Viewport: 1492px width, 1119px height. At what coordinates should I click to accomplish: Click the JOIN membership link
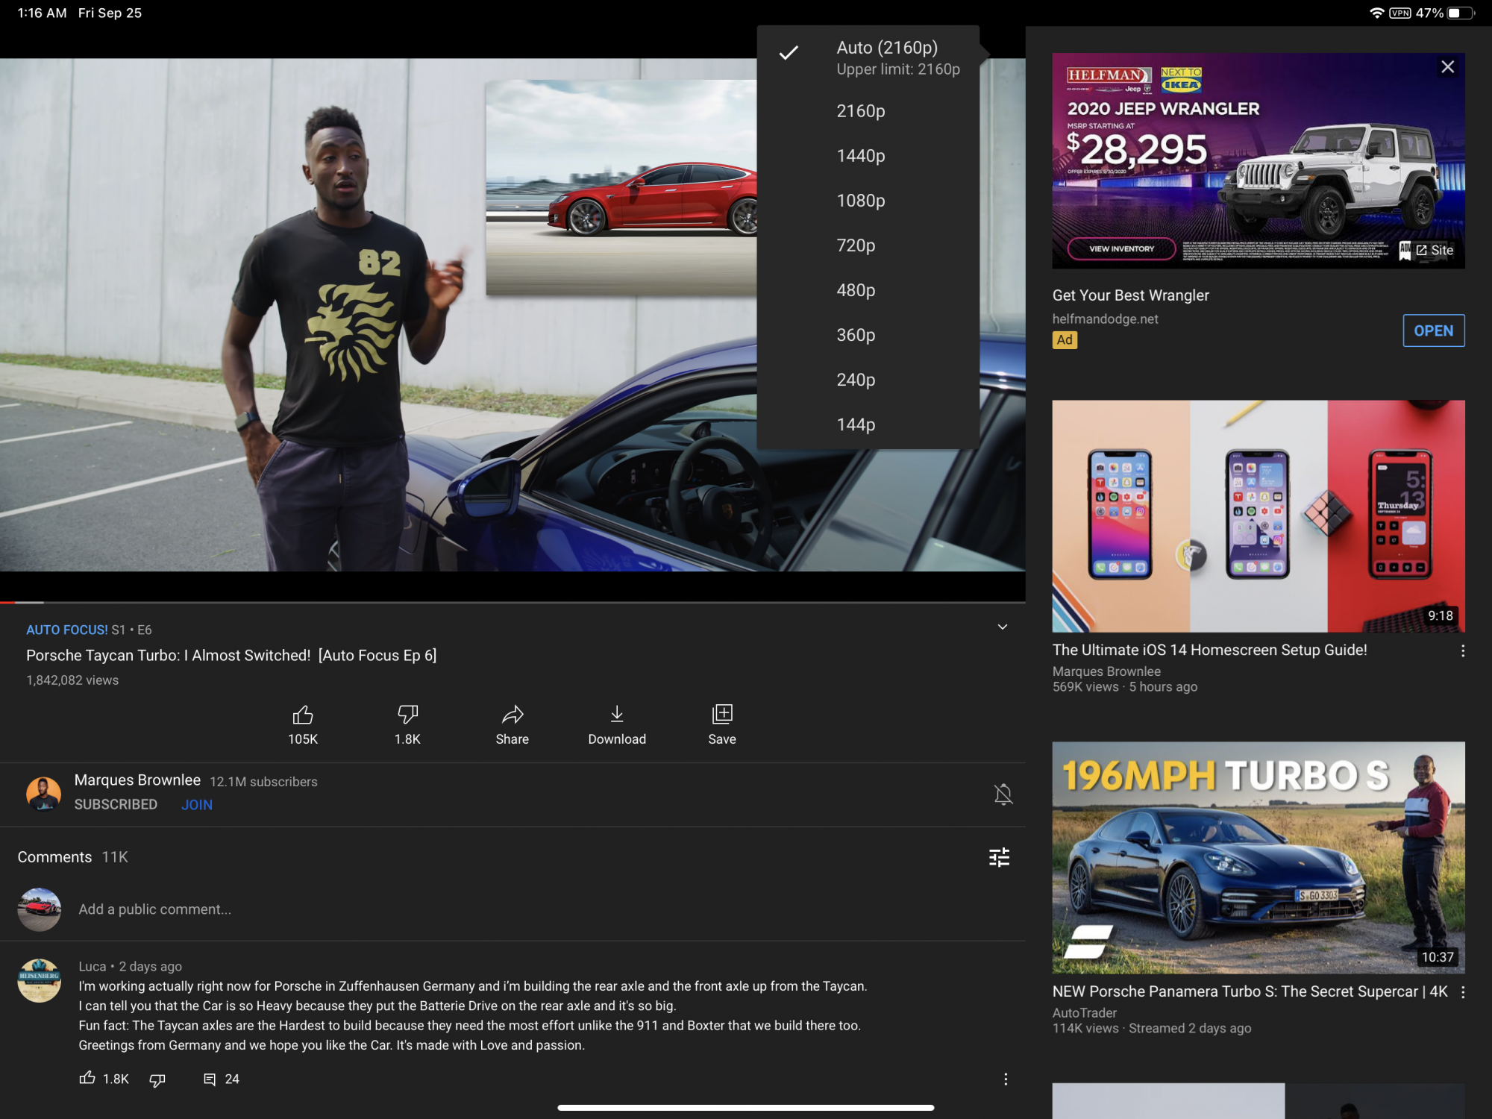pyautogui.click(x=197, y=805)
